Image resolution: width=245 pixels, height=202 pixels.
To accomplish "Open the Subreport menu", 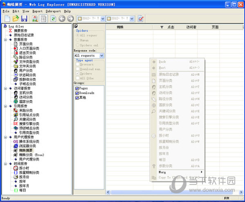I will (53, 11).
